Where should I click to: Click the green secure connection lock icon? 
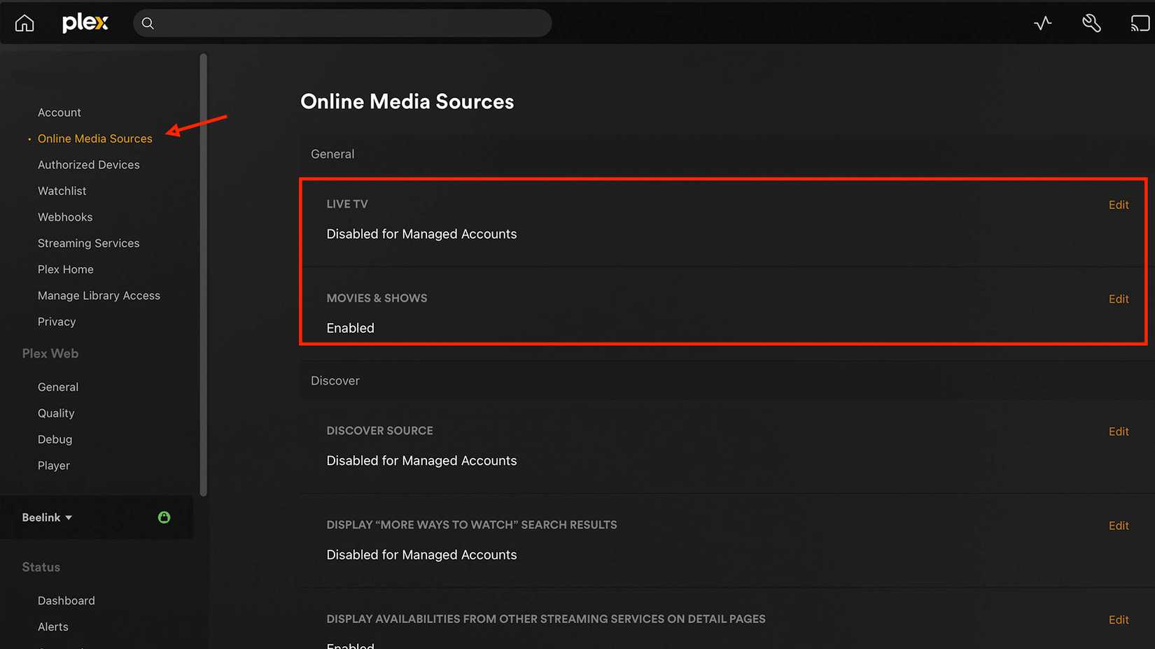[x=164, y=517]
